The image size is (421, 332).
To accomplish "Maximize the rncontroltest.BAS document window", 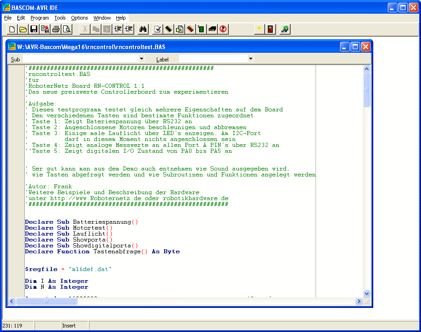I will [x=355, y=47].
